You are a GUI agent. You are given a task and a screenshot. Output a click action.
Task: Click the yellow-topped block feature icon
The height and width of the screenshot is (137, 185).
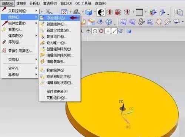click(91, 22)
